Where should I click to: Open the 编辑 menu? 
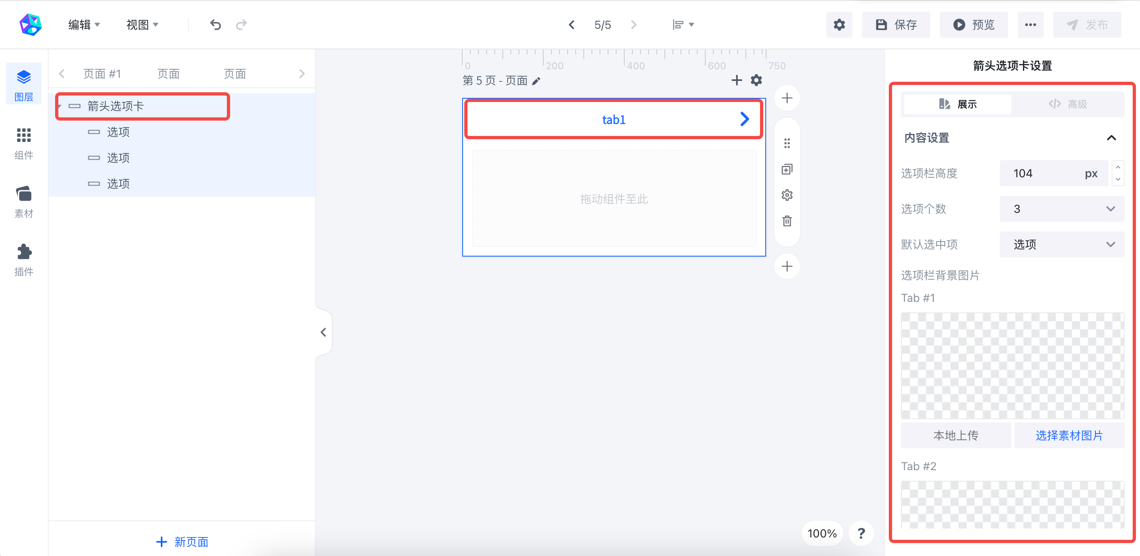pyautogui.click(x=83, y=25)
